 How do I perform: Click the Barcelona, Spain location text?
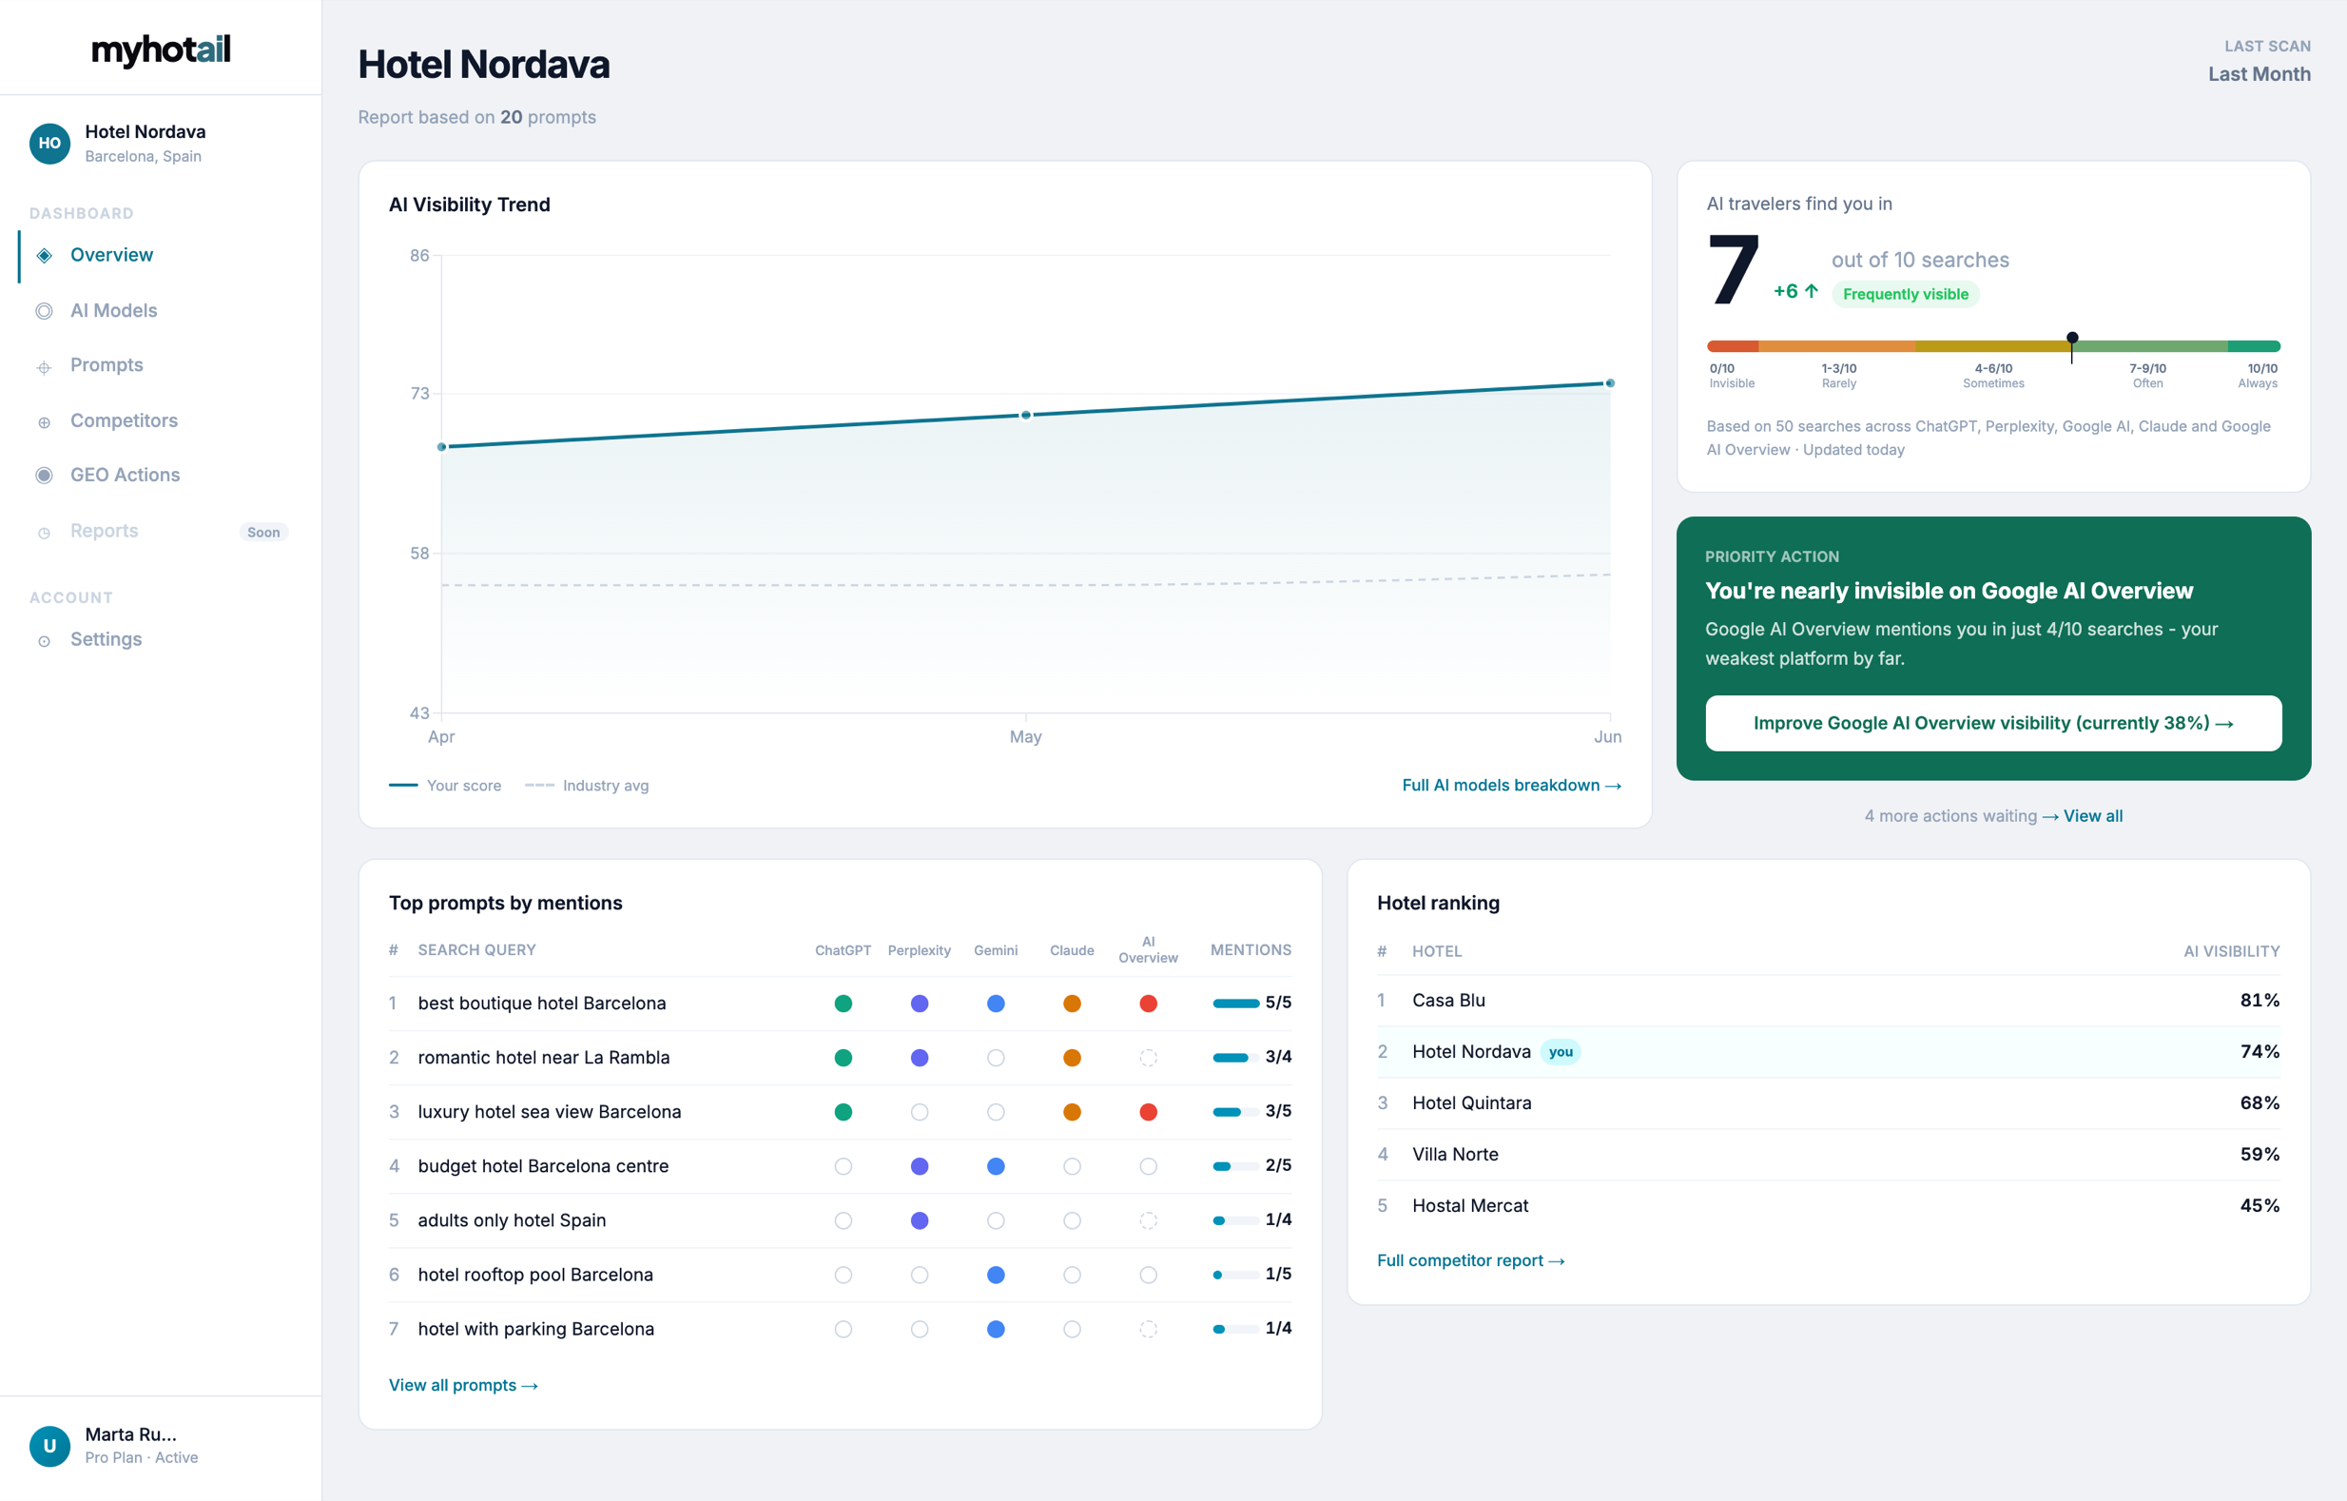click(144, 156)
